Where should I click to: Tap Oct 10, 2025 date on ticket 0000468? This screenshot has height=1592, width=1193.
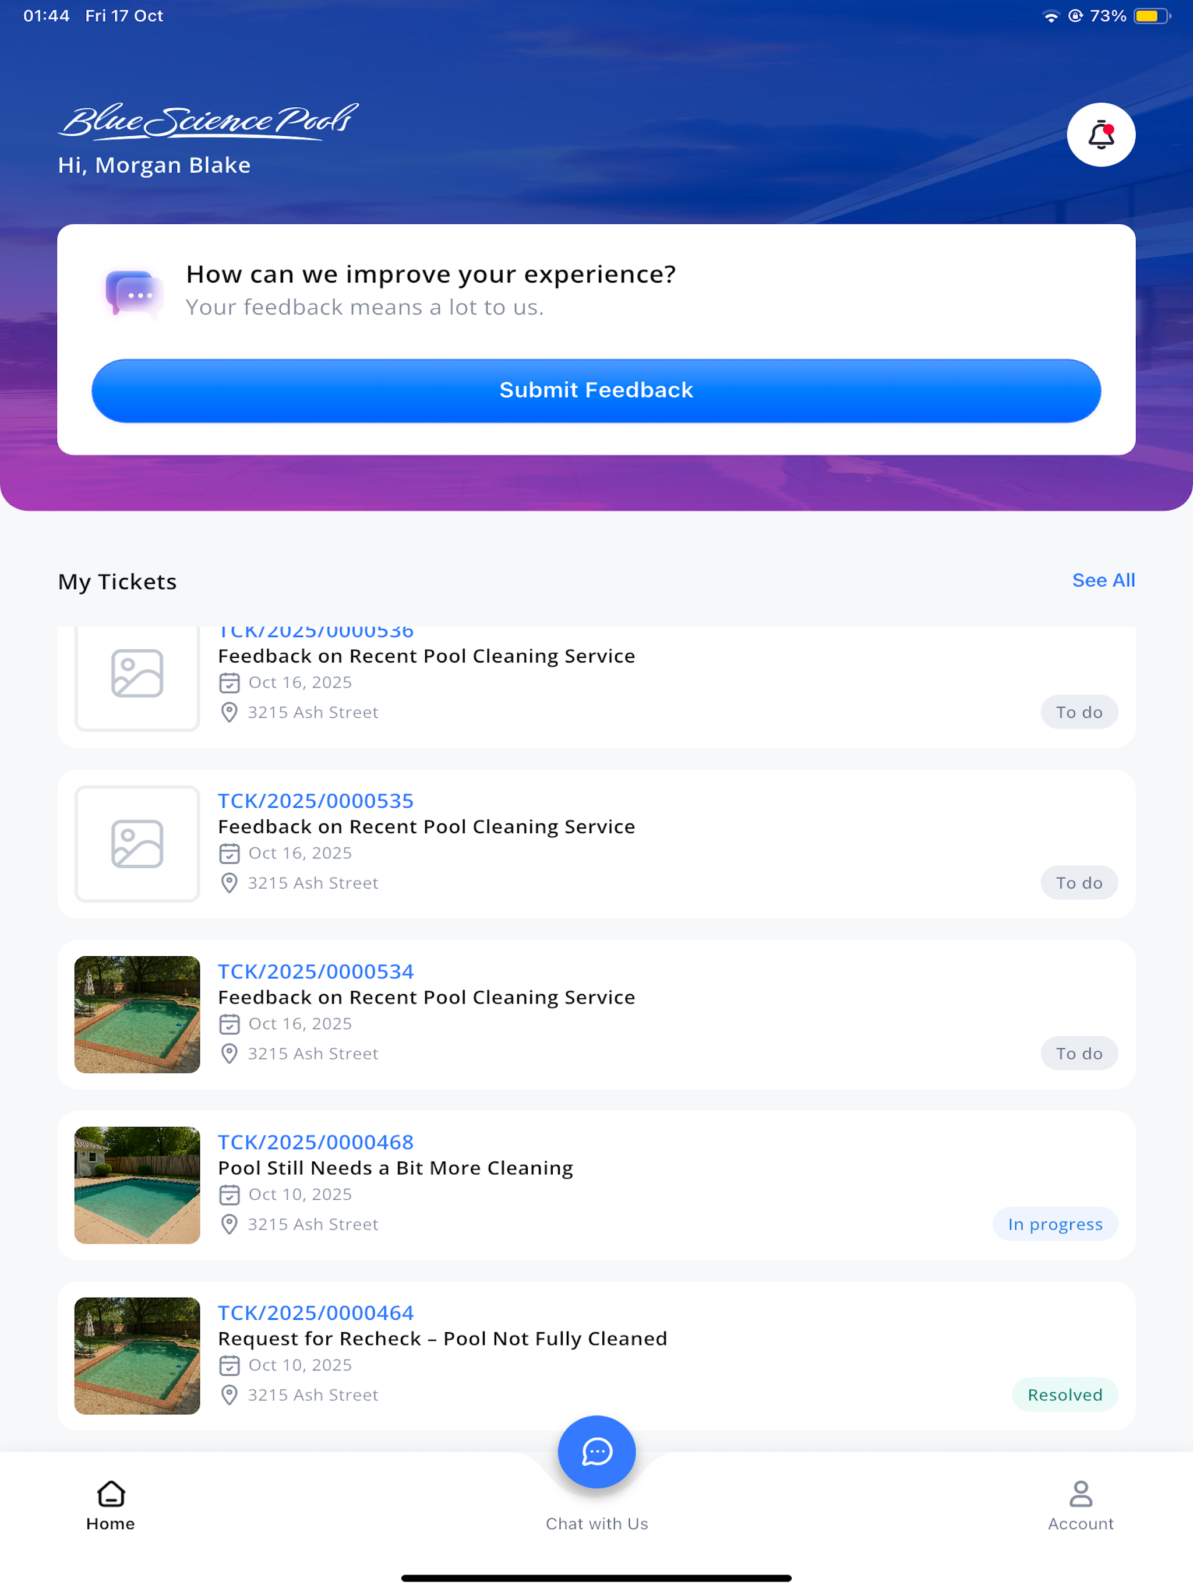pos(300,1194)
